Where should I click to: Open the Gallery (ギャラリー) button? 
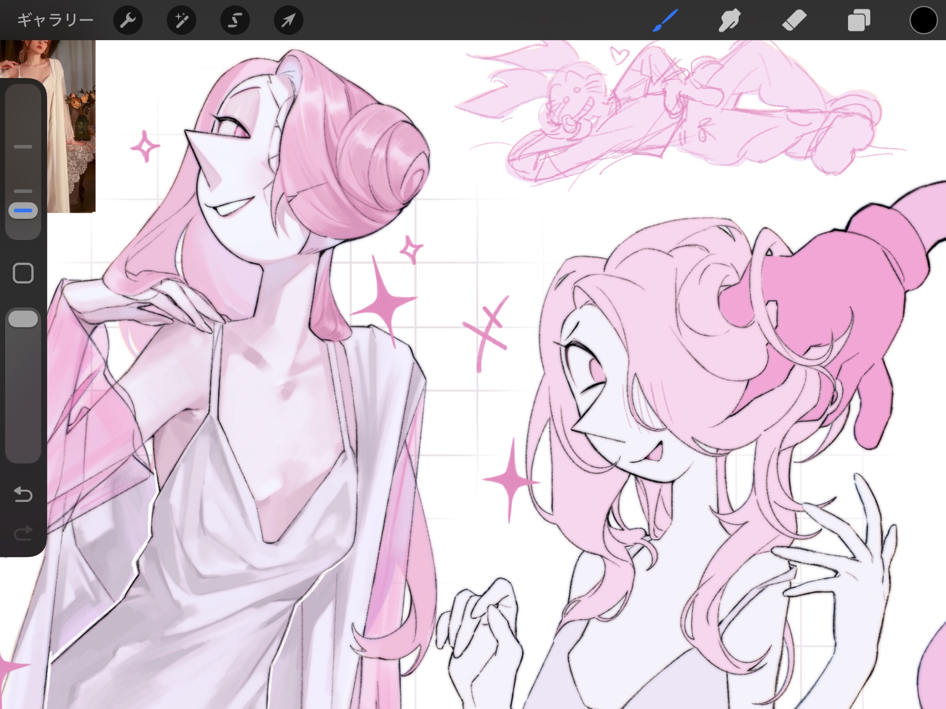tap(55, 20)
